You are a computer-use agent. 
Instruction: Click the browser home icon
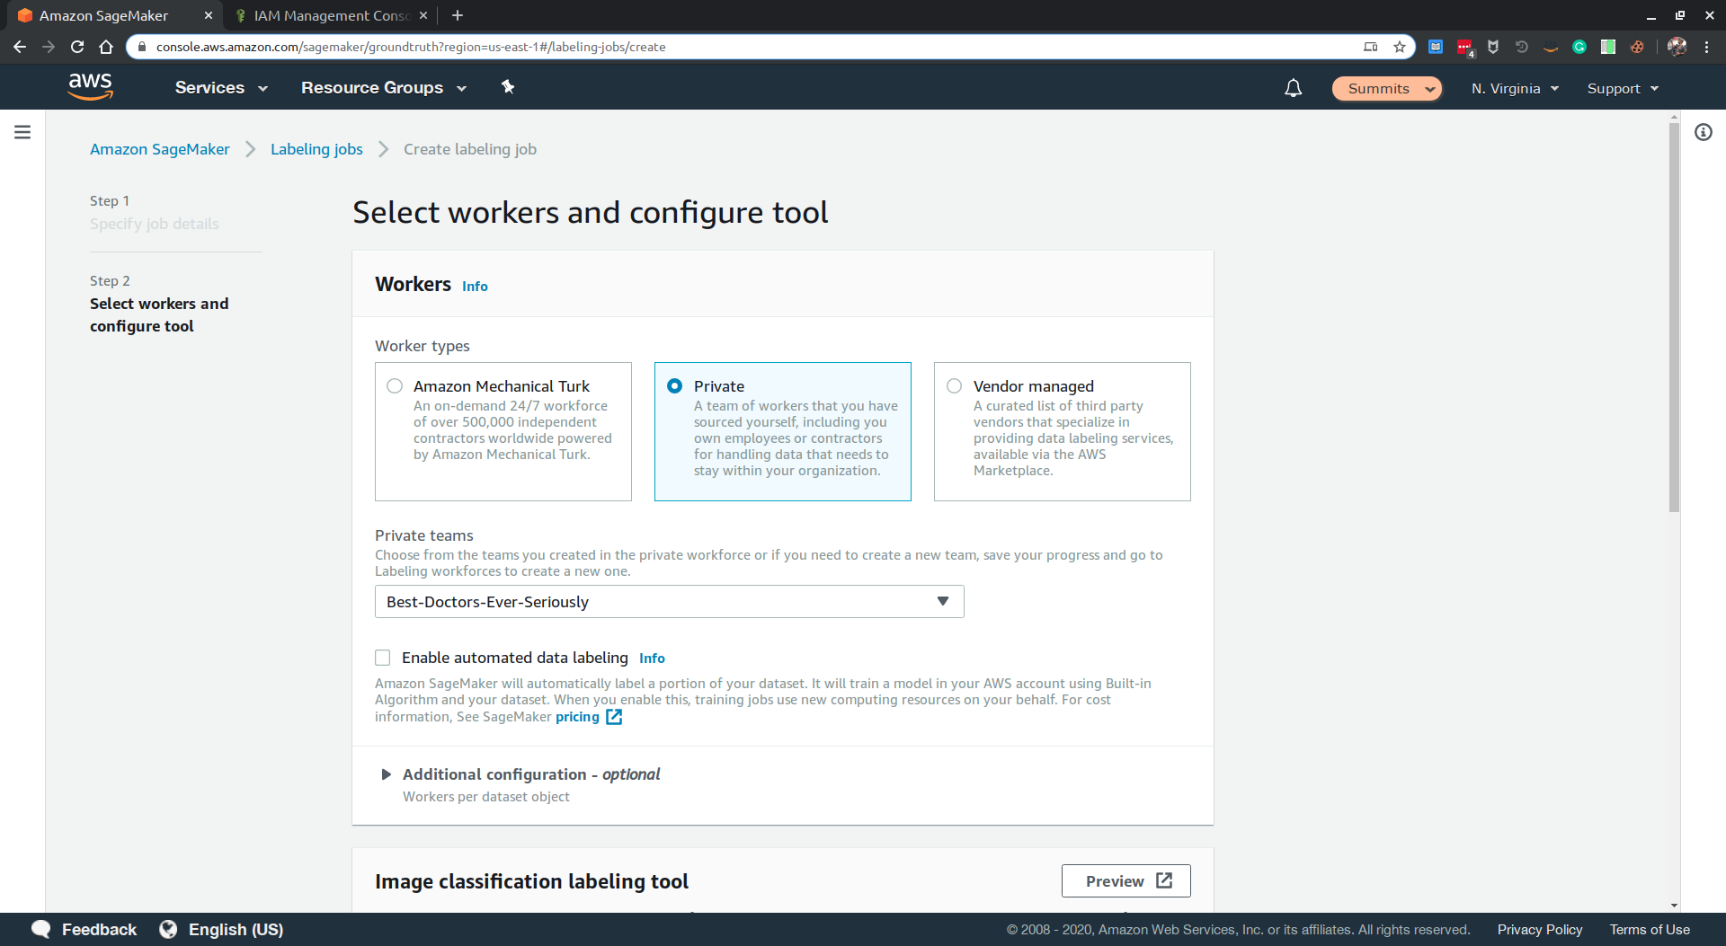point(106,47)
